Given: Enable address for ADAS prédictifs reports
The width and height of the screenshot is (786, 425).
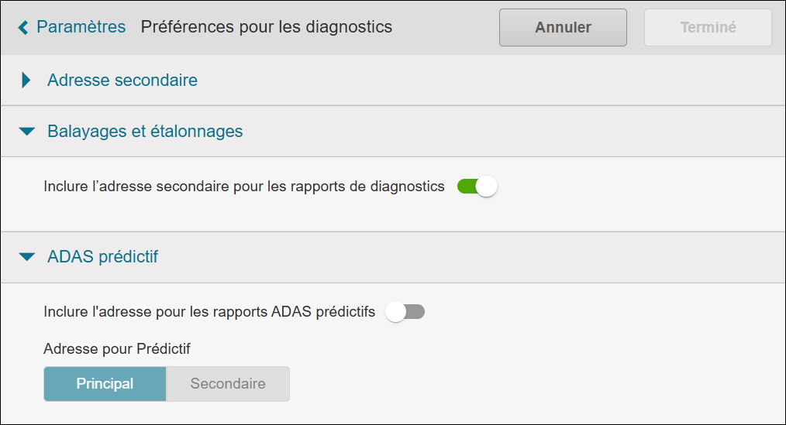Looking at the screenshot, I should coord(405,312).
